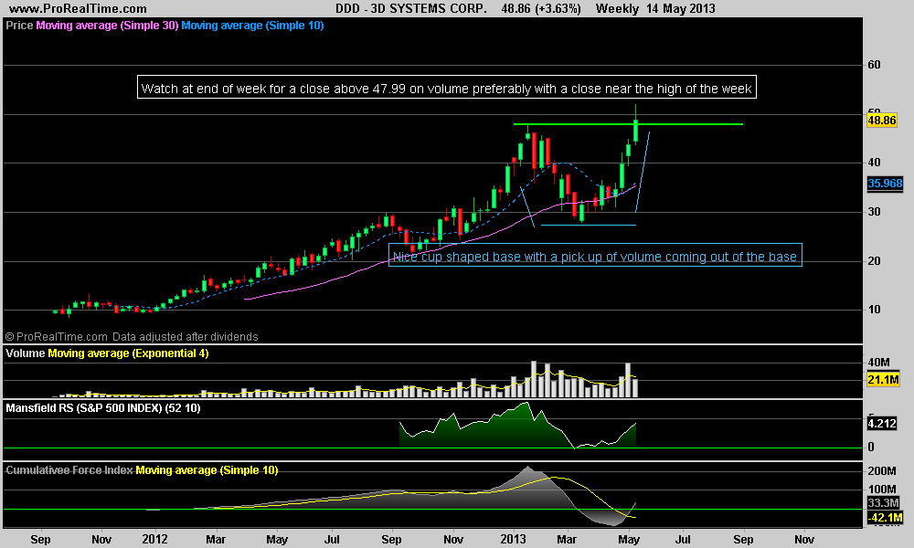Click the 'Data adjusted after dividends' notice
This screenshot has height=548, width=914.
(185, 337)
